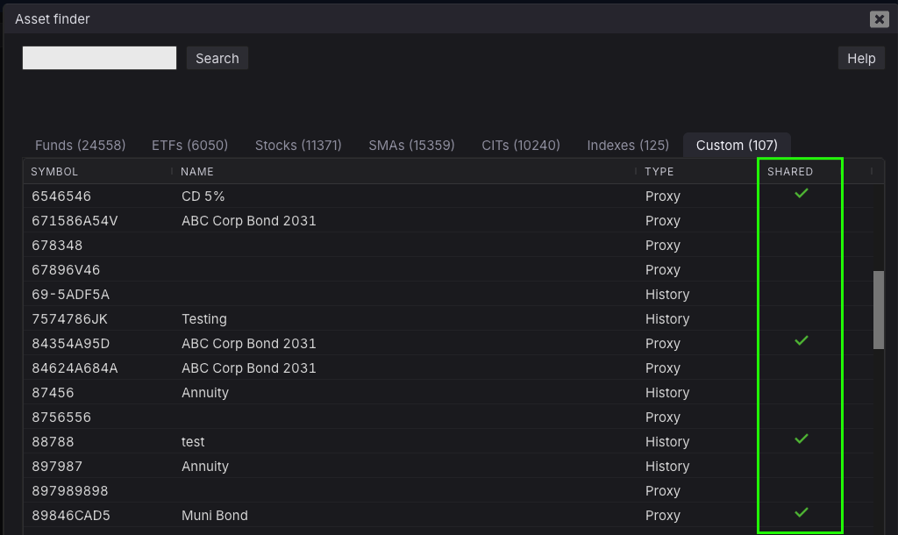
Task: Click the shared checkmark for 89846CAD5
Action: tap(802, 513)
